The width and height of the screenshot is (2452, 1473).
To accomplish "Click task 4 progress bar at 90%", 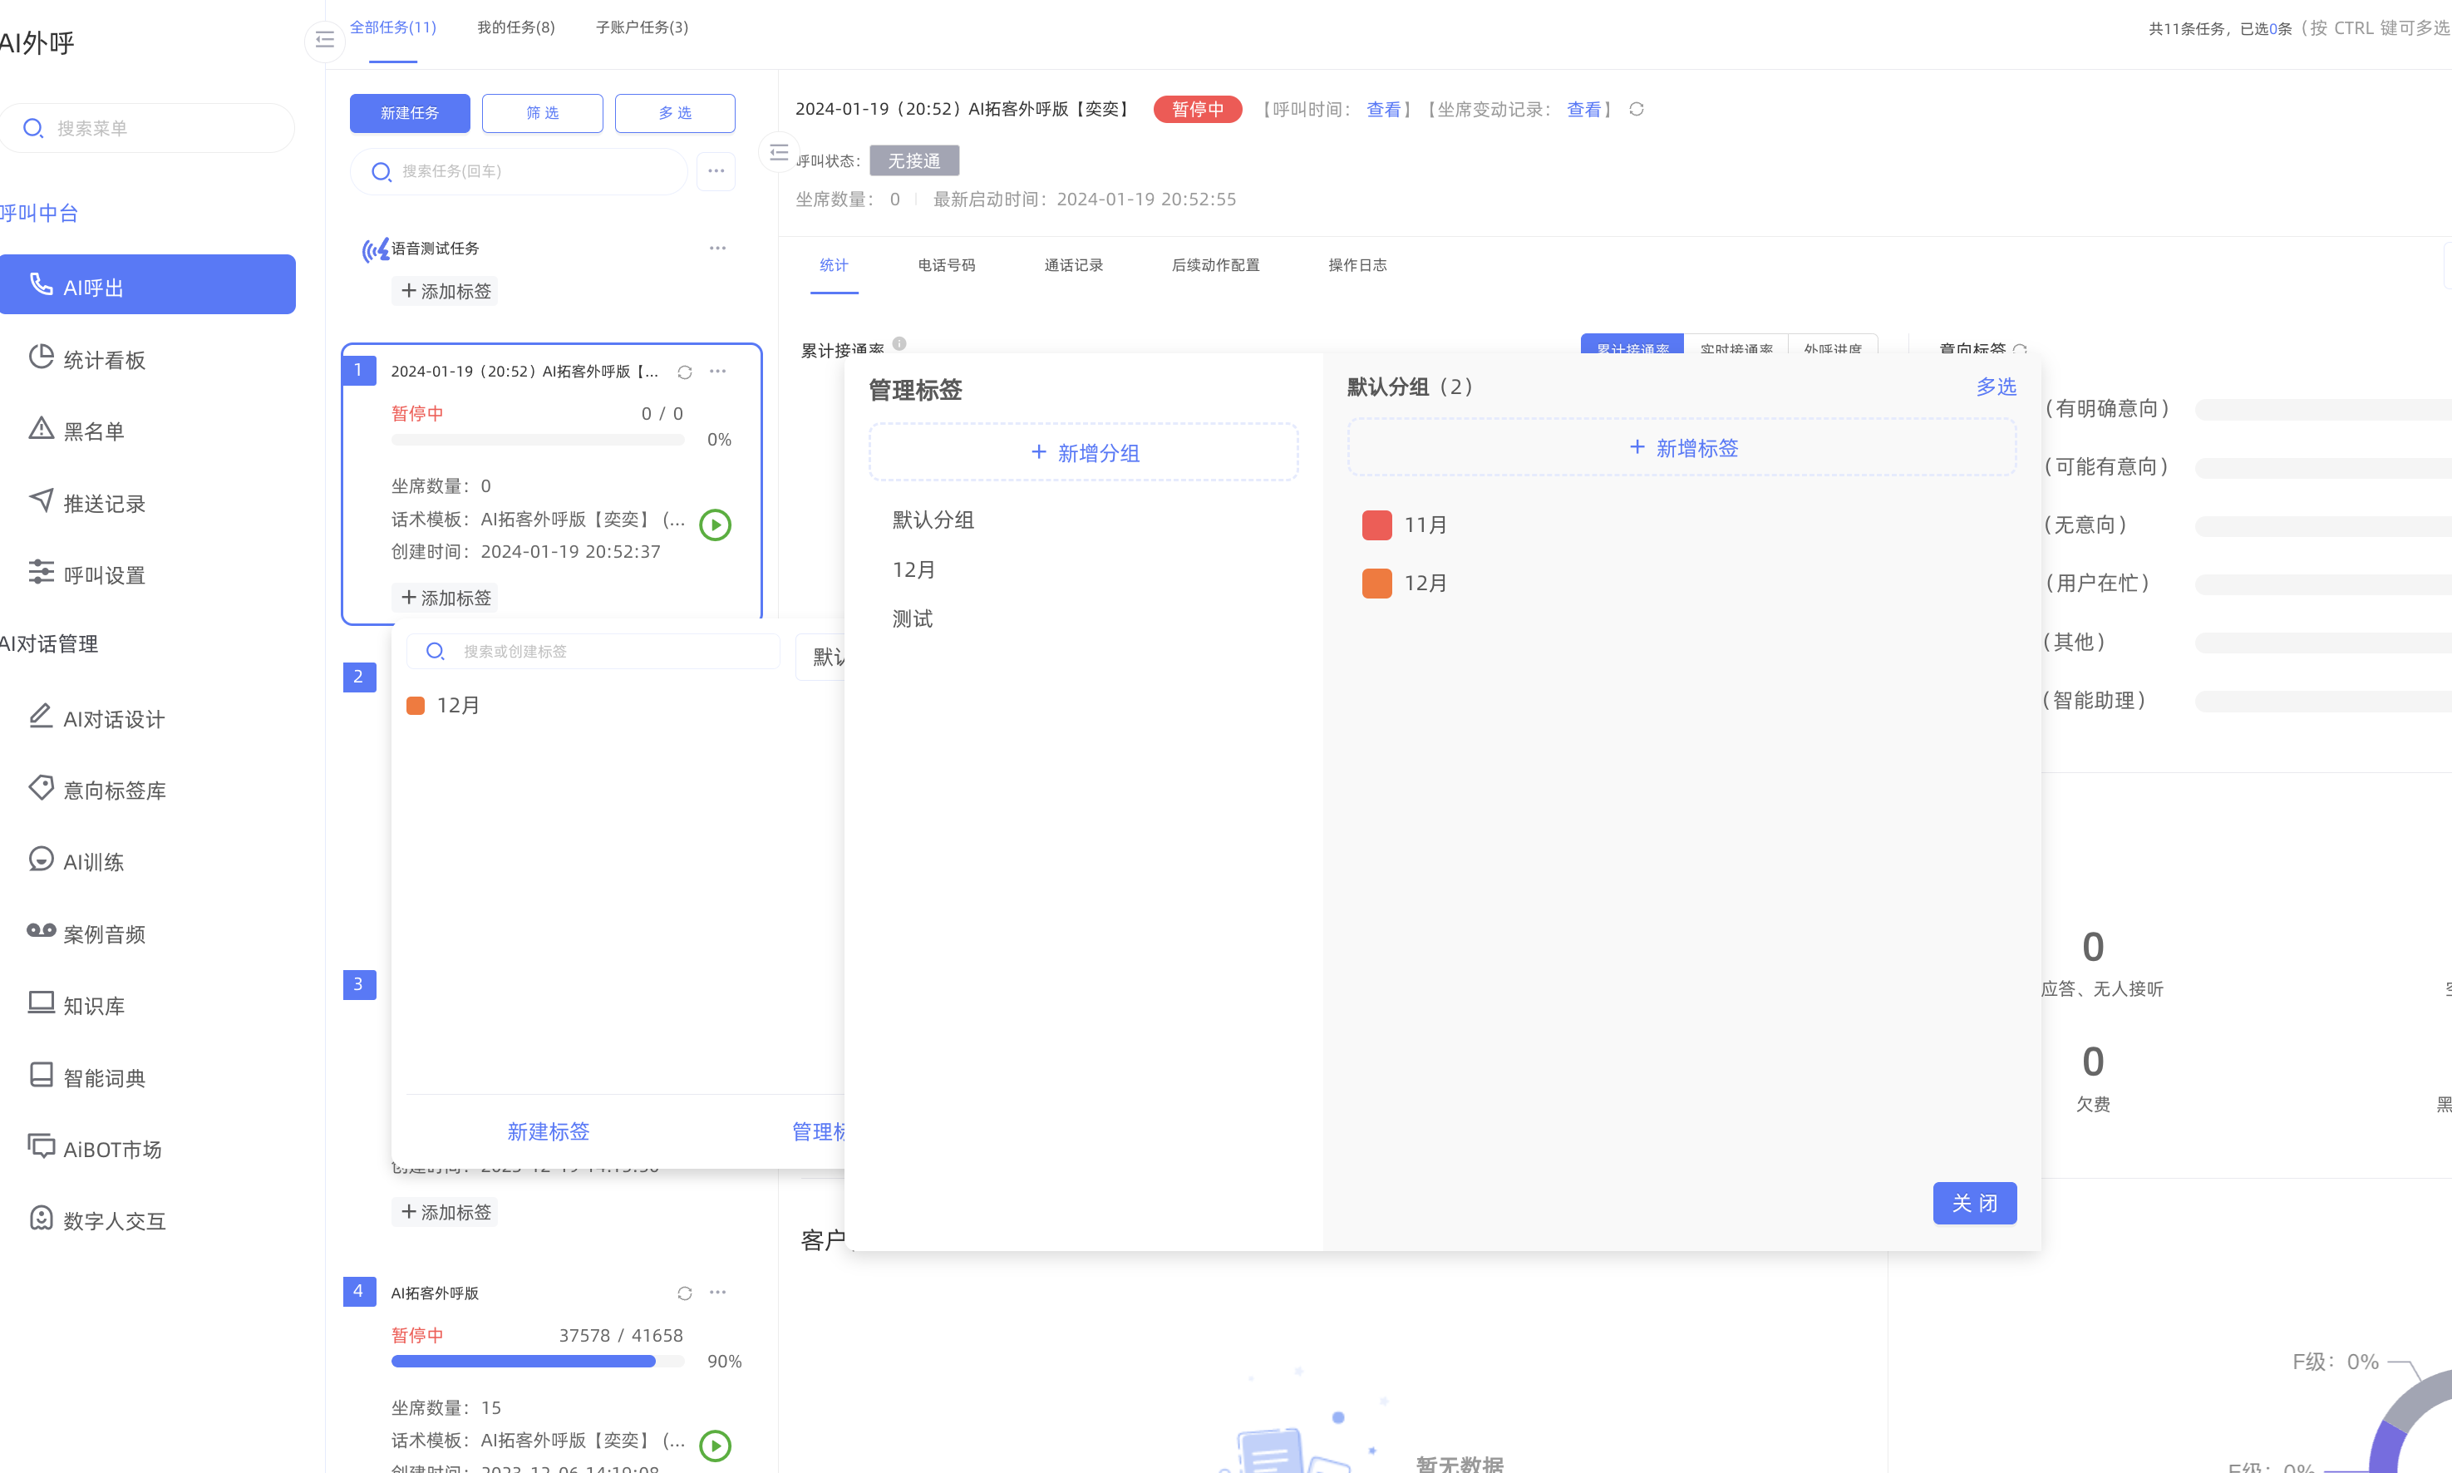I will coord(538,1362).
